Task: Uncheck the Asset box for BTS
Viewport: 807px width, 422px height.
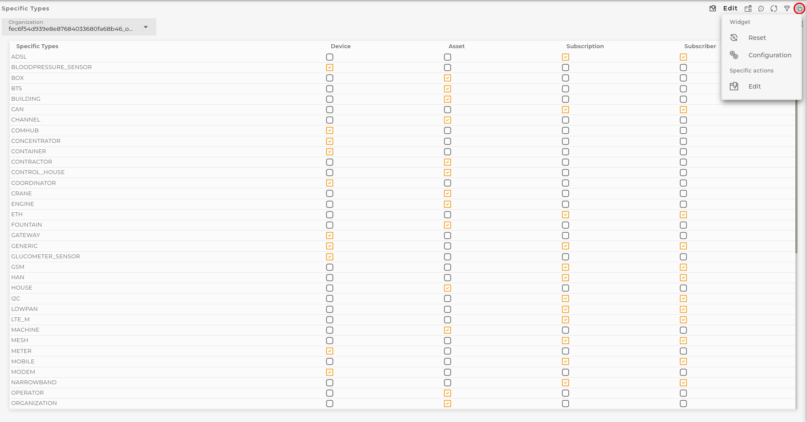Action: pos(448,89)
